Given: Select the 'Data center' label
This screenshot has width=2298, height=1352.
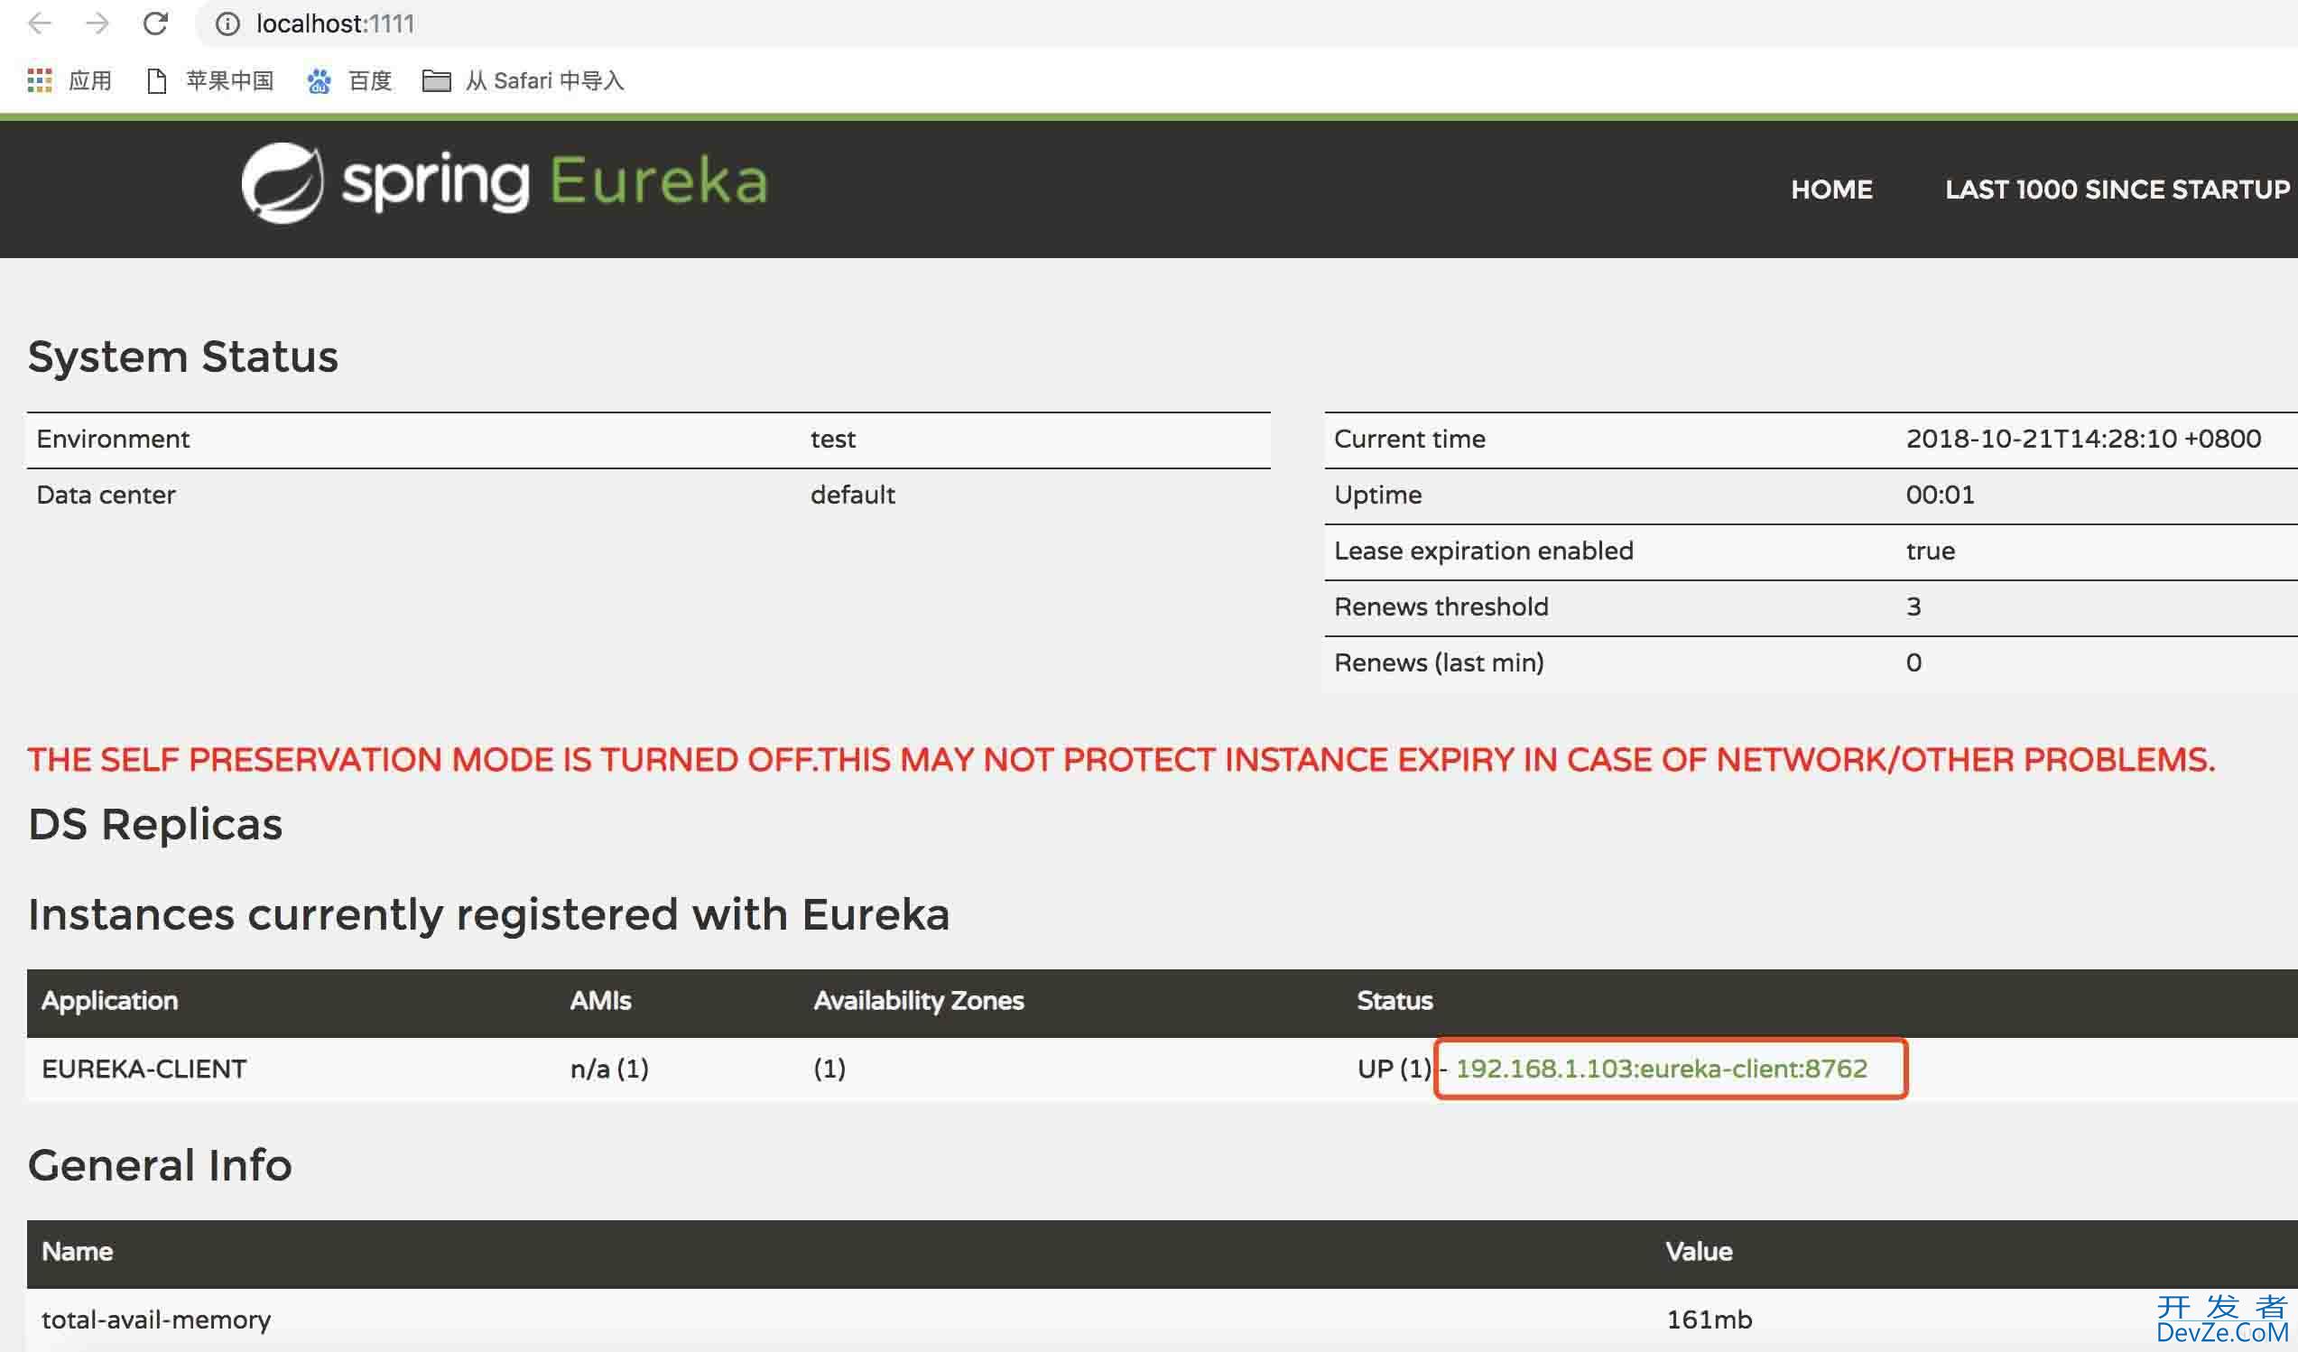Looking at the screenshot, I should click(105, 495).
